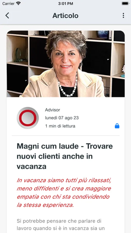Go back using the left chevron arrow
The height and width of the screenshot is (233, 131).
pyautogui.click(x=7, y=16)
